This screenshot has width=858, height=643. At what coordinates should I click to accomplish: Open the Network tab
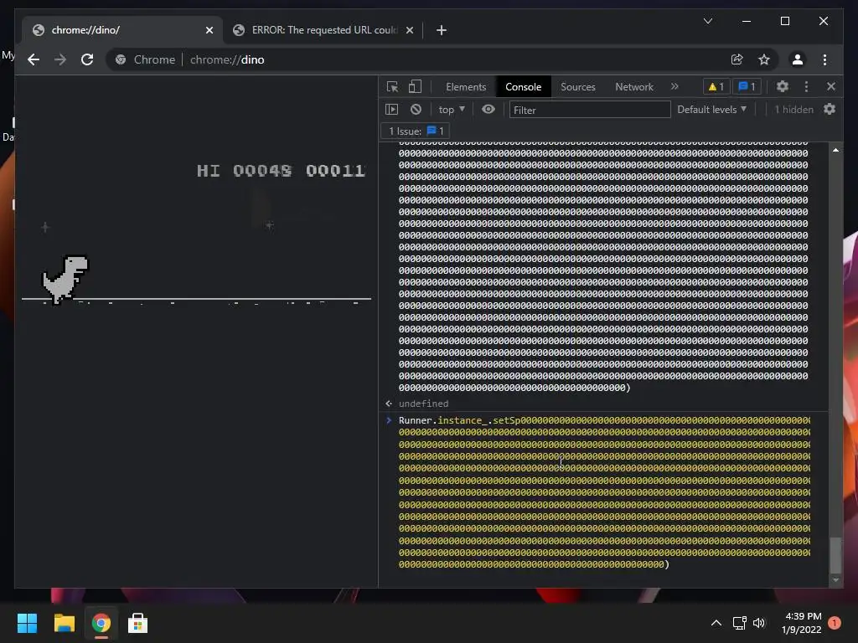click(634, 87)
